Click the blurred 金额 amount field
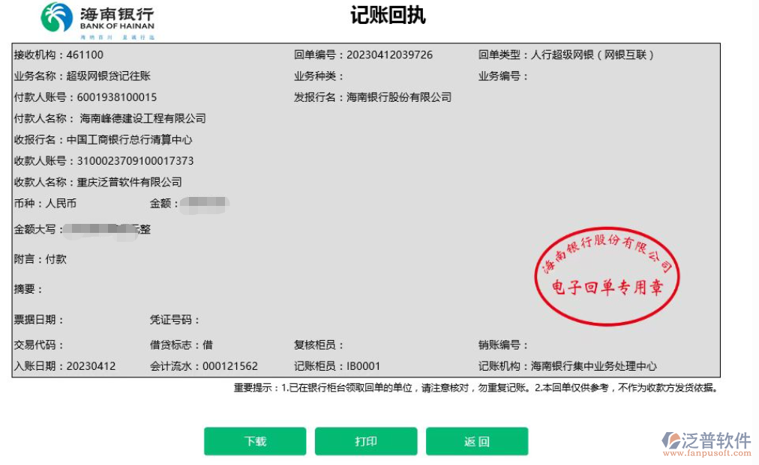759x465 pixels. [x=204, y=204]
